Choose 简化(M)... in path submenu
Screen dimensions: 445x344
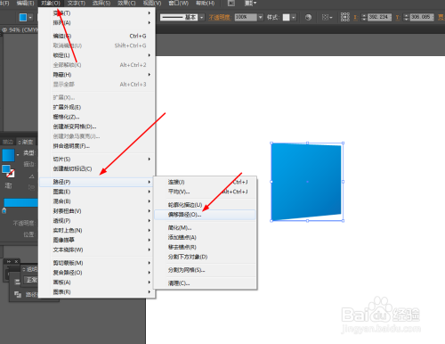(x=205, y=228)
